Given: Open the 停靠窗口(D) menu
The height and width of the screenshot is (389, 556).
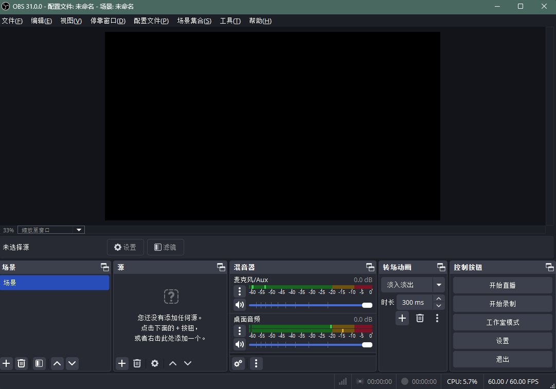Looking at the screenshot, I should [108, 21].
